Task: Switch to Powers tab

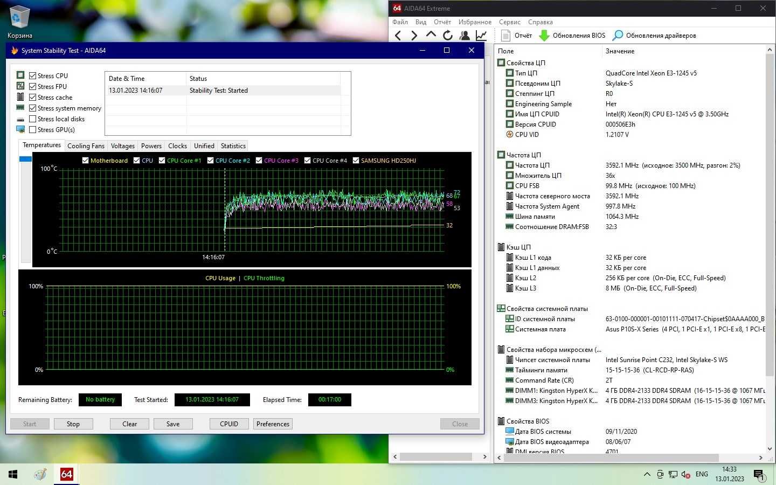Action: (151, 146)
